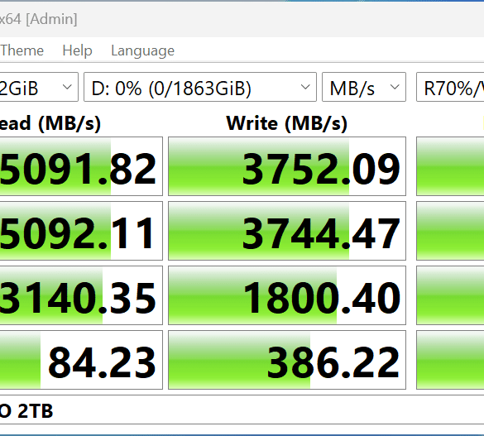Expand the test size GiB dropdown

(39, 87)
